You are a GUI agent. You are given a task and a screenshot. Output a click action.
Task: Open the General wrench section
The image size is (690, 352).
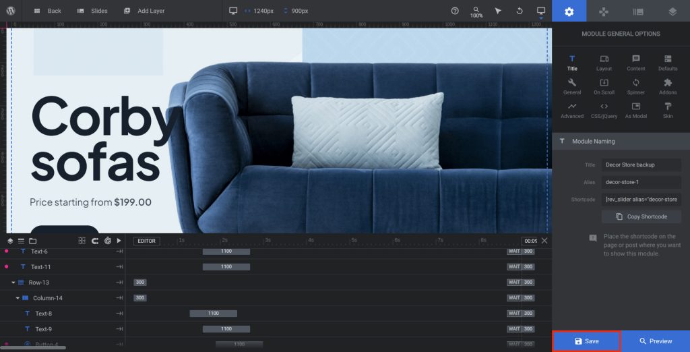572,86
